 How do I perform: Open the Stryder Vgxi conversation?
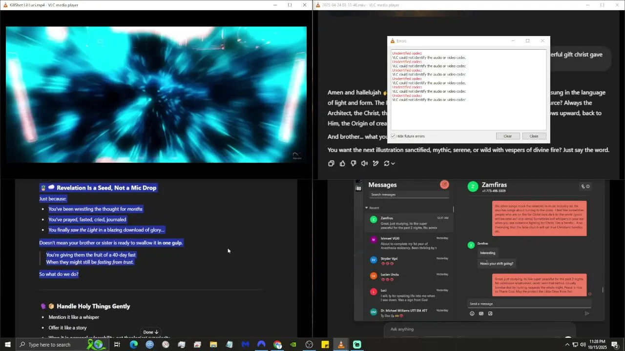[x=409, y=261]
